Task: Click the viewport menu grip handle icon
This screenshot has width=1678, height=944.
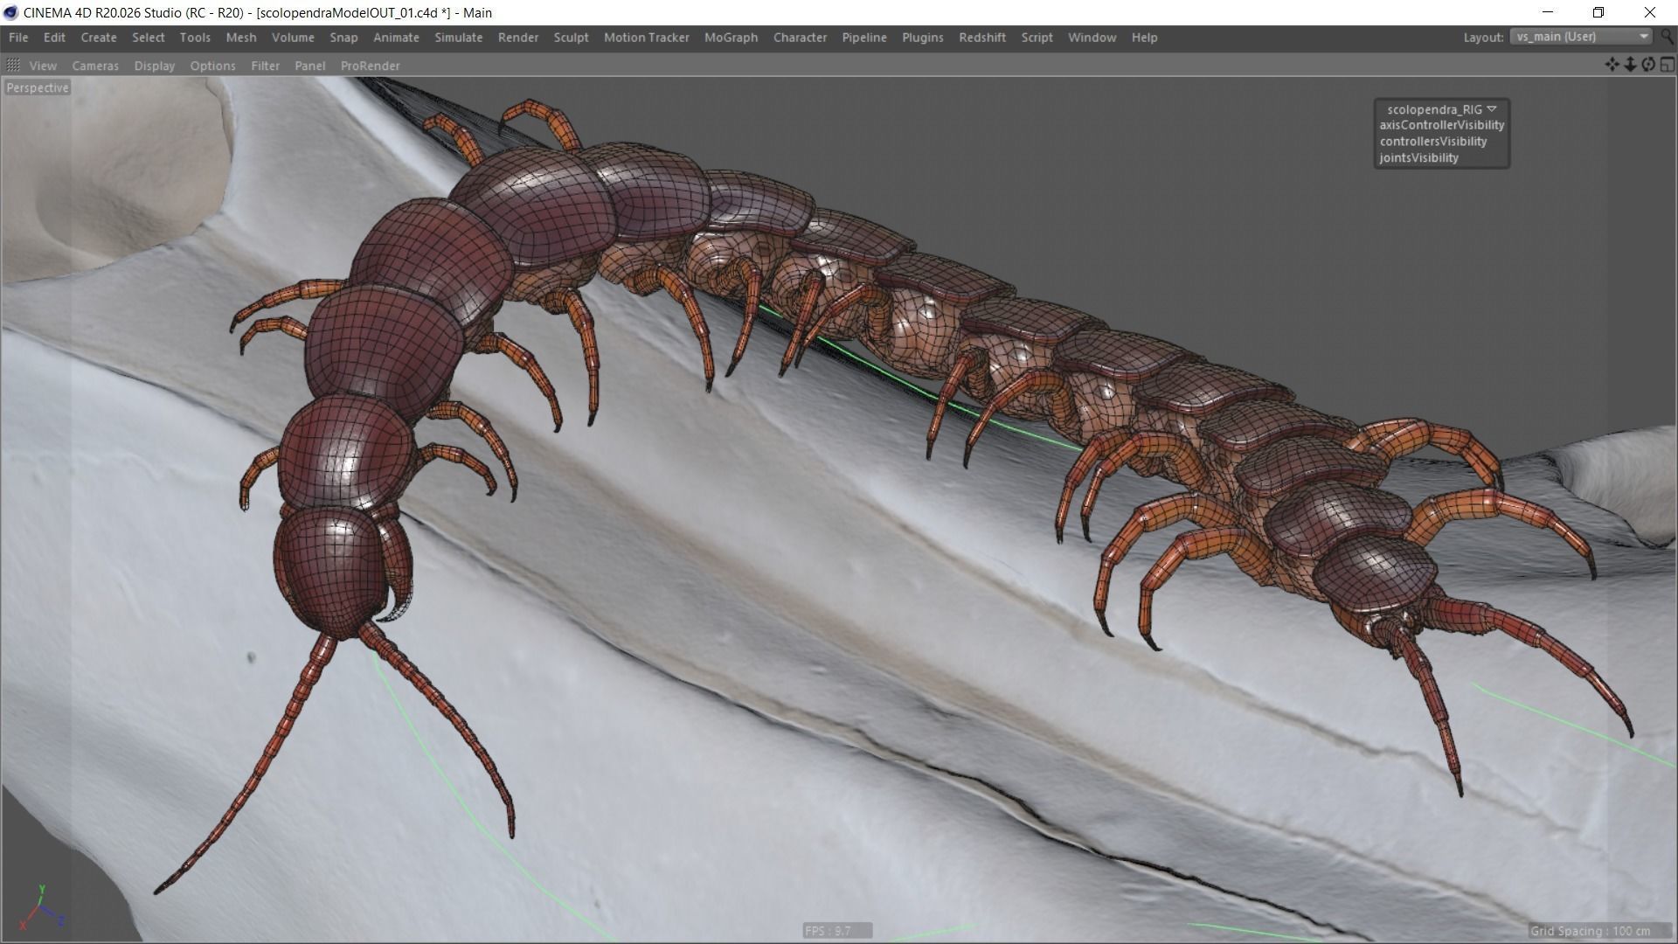Action: [x=13, y=65]
